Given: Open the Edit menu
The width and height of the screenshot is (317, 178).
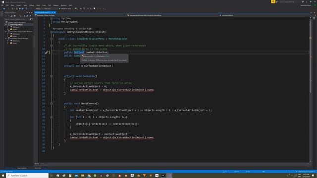Looking at the screenshot, I should [7, 5].
